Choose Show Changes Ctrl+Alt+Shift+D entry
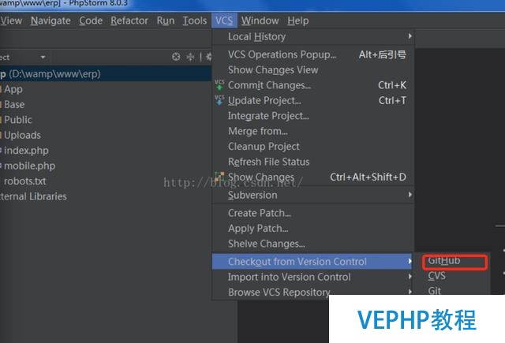Screen dimensions: 505x343 pyautogui.click(x=312, y=177)
